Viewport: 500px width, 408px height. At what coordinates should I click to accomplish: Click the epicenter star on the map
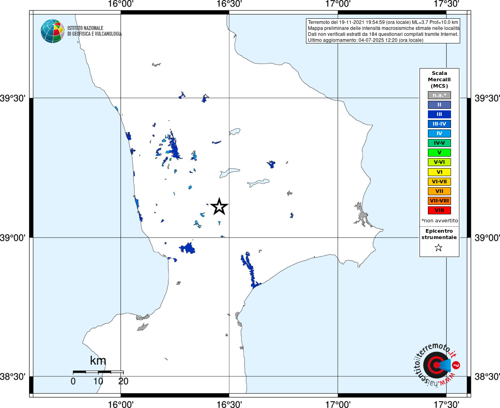219,206
